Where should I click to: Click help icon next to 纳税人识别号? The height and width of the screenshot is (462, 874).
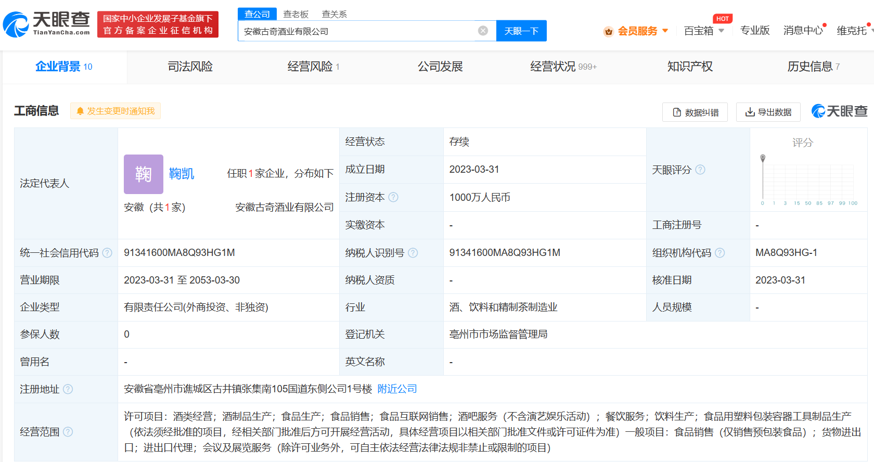[413, 253]
